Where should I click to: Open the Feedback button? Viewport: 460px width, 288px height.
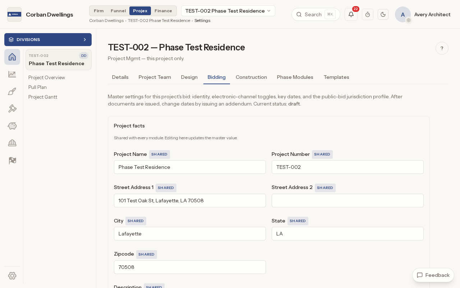(x=433, y=275)
